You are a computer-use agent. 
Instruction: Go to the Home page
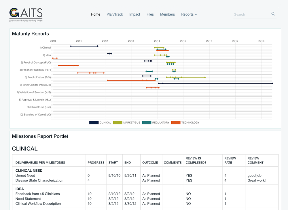point(96,14)
